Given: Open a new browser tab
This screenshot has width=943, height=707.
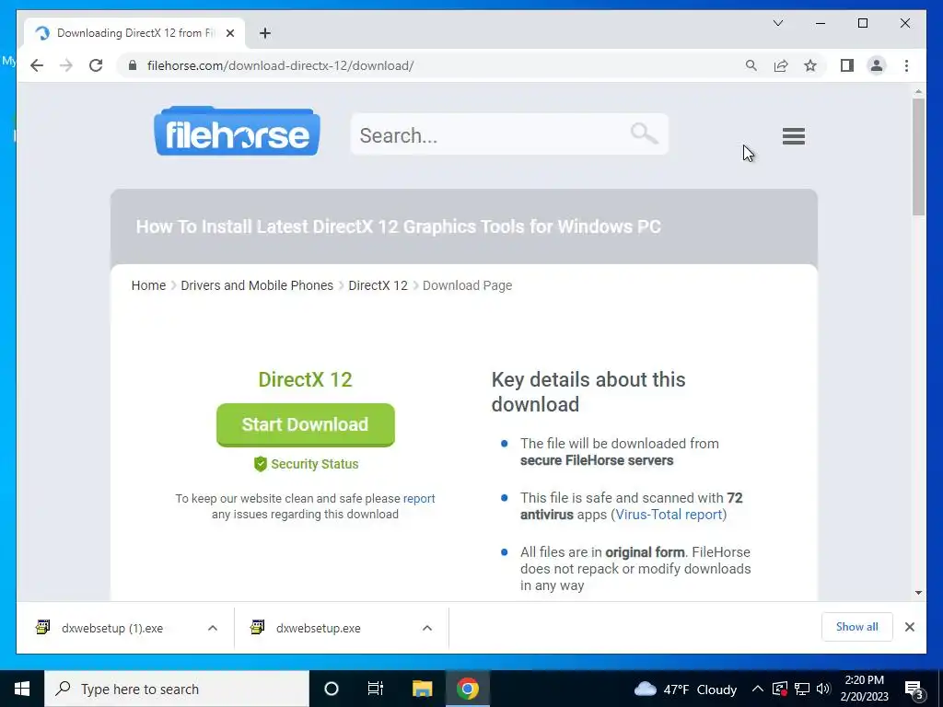Looking at the screenshot, I should click(x=265, y=33).
